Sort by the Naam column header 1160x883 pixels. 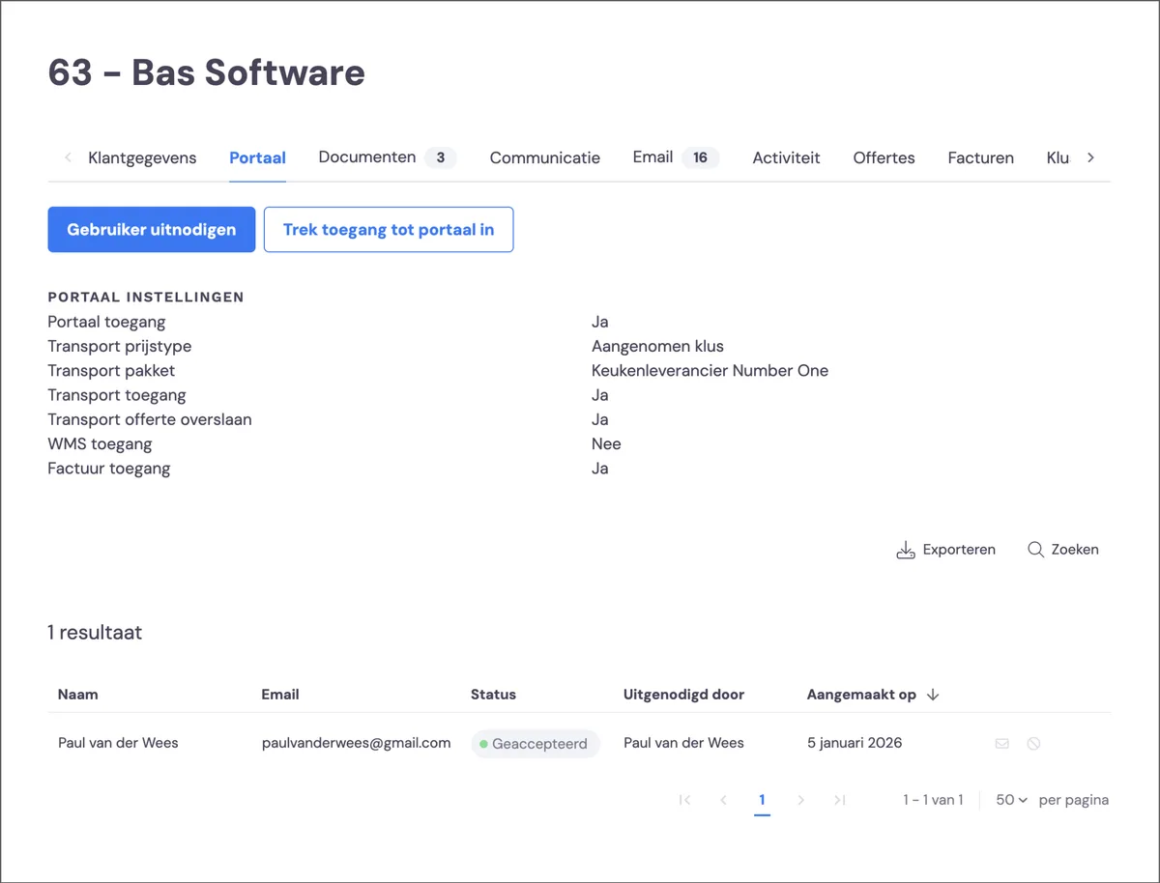(77, 695)
